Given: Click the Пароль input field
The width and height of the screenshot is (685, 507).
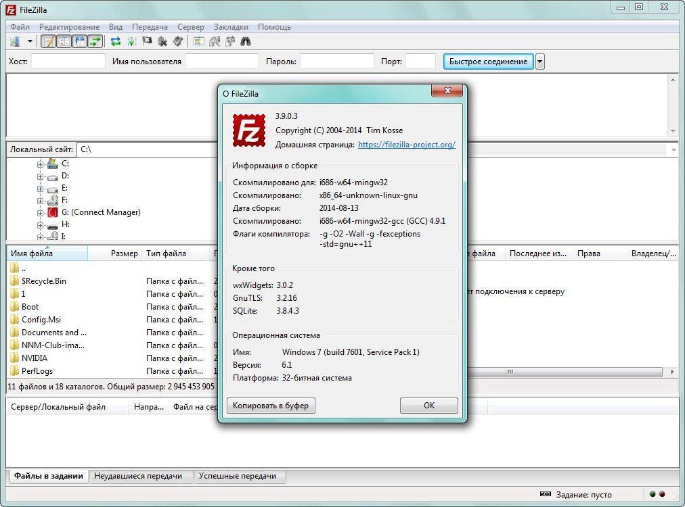Looking at the screenshot, I should point(337,62).
